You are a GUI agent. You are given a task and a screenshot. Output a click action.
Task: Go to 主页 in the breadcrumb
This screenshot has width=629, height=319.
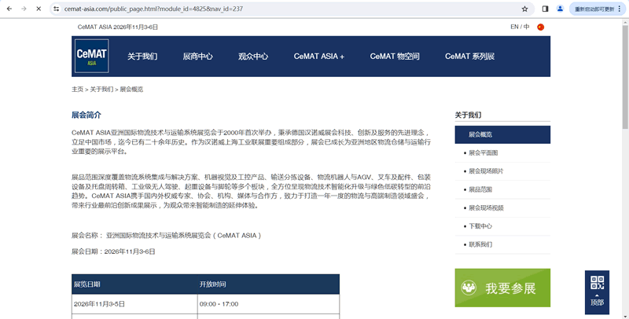(x=77, y=90)
